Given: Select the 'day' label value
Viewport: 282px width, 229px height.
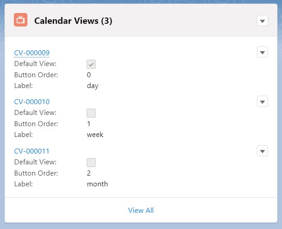Looking at the screenshot, I should pos(93,86).
